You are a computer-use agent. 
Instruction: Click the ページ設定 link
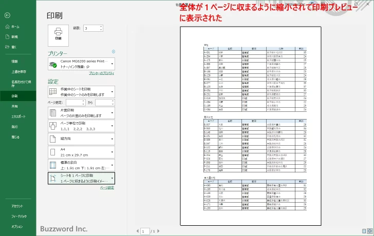(107, 188)
